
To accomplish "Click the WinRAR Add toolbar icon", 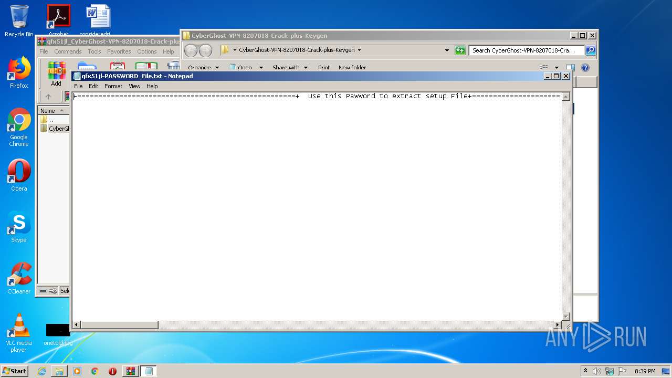I will point(56,74).
